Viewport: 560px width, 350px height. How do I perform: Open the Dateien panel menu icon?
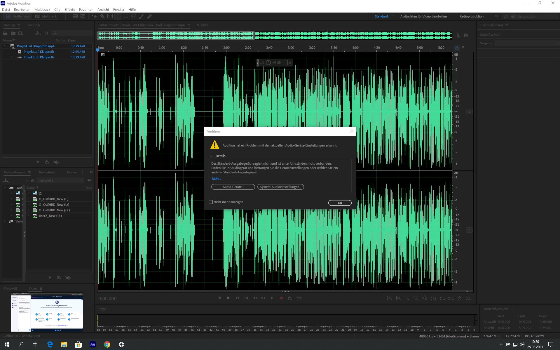(19, 25)
